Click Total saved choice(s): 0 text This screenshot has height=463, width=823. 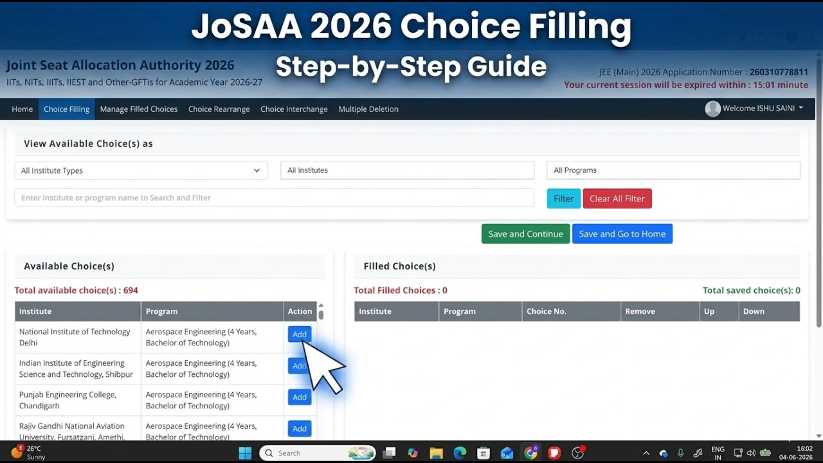[752, 291]
